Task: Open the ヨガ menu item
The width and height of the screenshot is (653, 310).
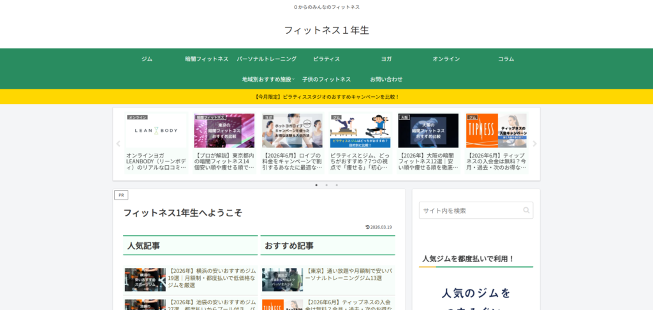Action: coord(386,59)
